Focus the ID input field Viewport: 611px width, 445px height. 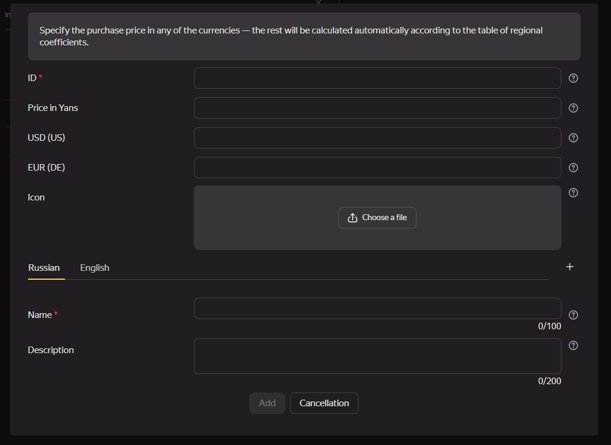(x=378, y=78)
